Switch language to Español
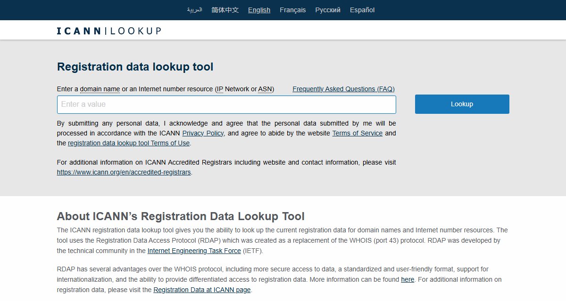This screenshot has height=301, width=566. pos(362,10)
